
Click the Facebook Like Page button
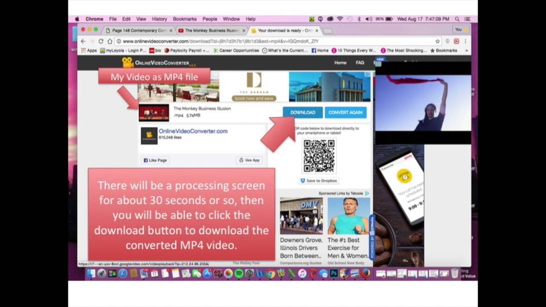coord(155,160)
